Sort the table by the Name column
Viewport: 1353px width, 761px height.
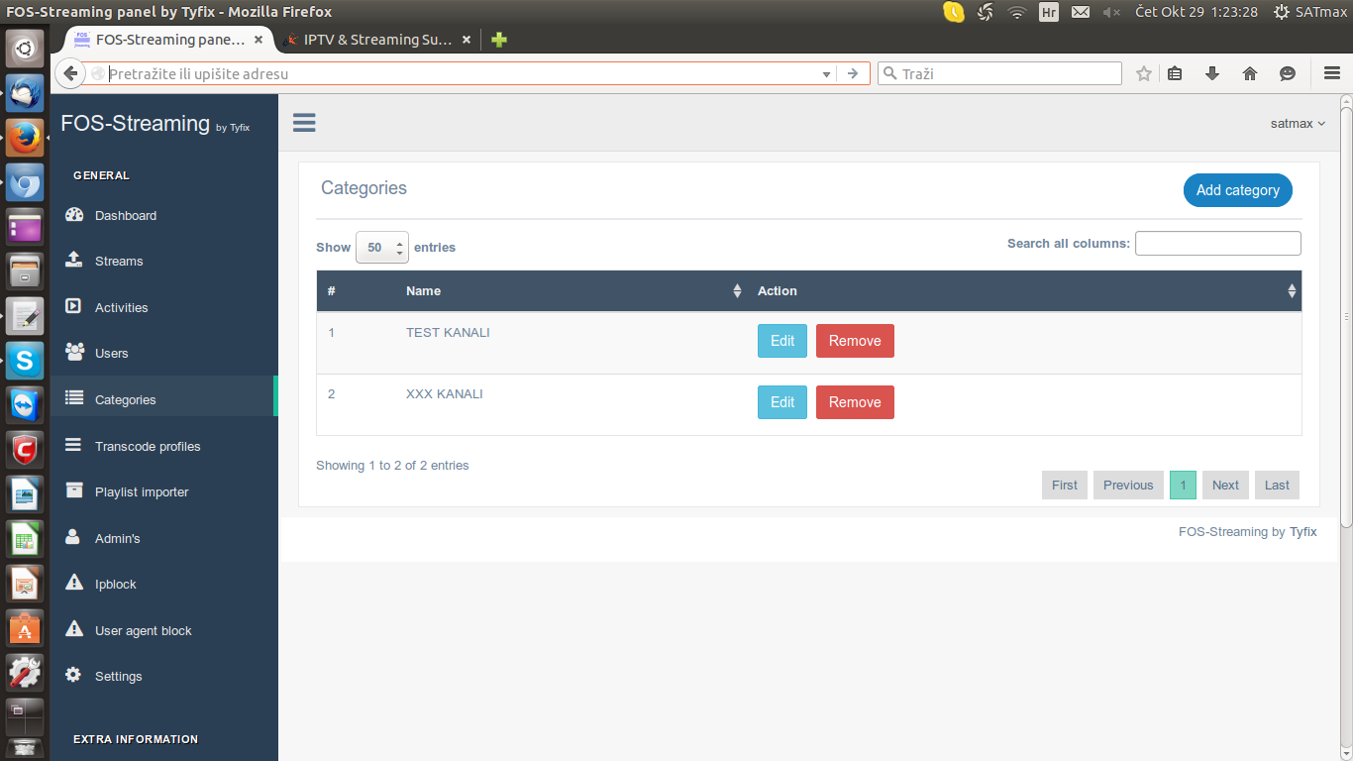point(572,291)
